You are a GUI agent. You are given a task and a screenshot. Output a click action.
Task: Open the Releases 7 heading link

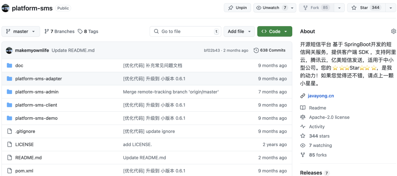(315, 173)
